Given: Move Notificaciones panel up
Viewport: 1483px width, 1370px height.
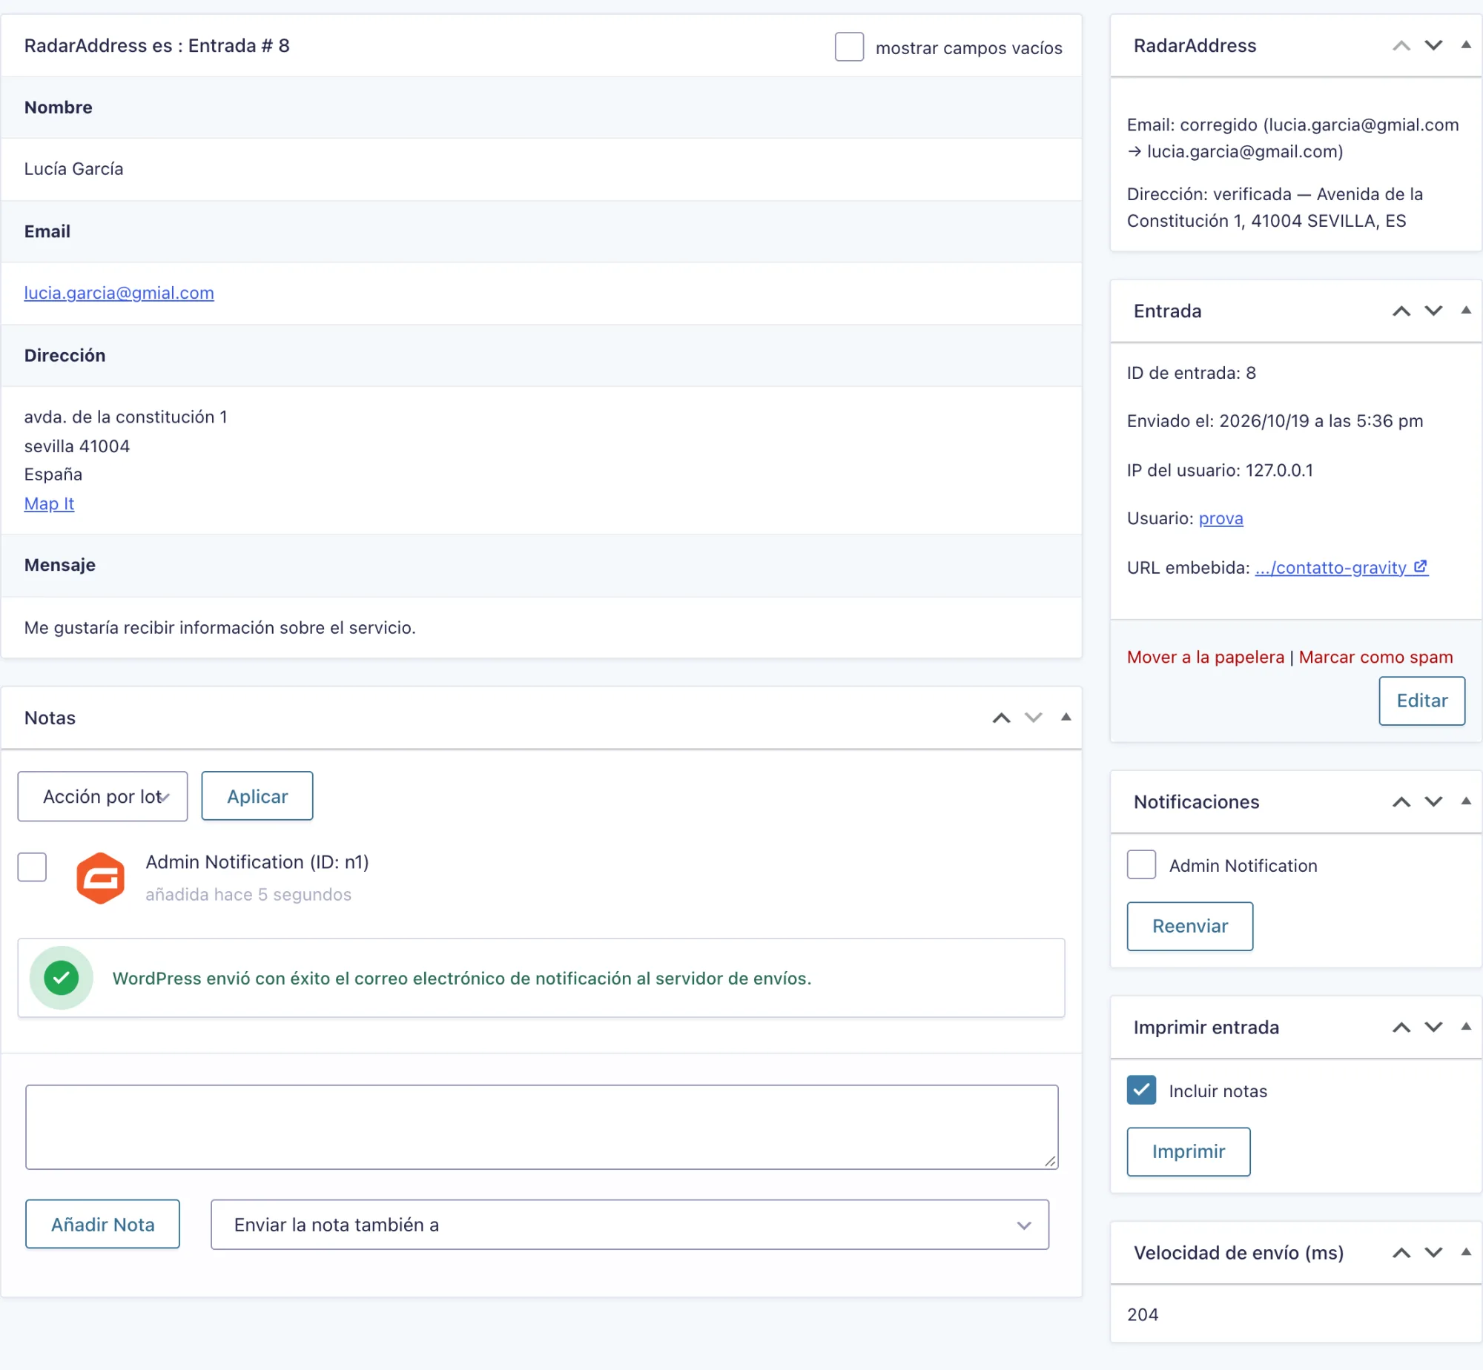Looking at the screenshot, I should click(1401, 802).
